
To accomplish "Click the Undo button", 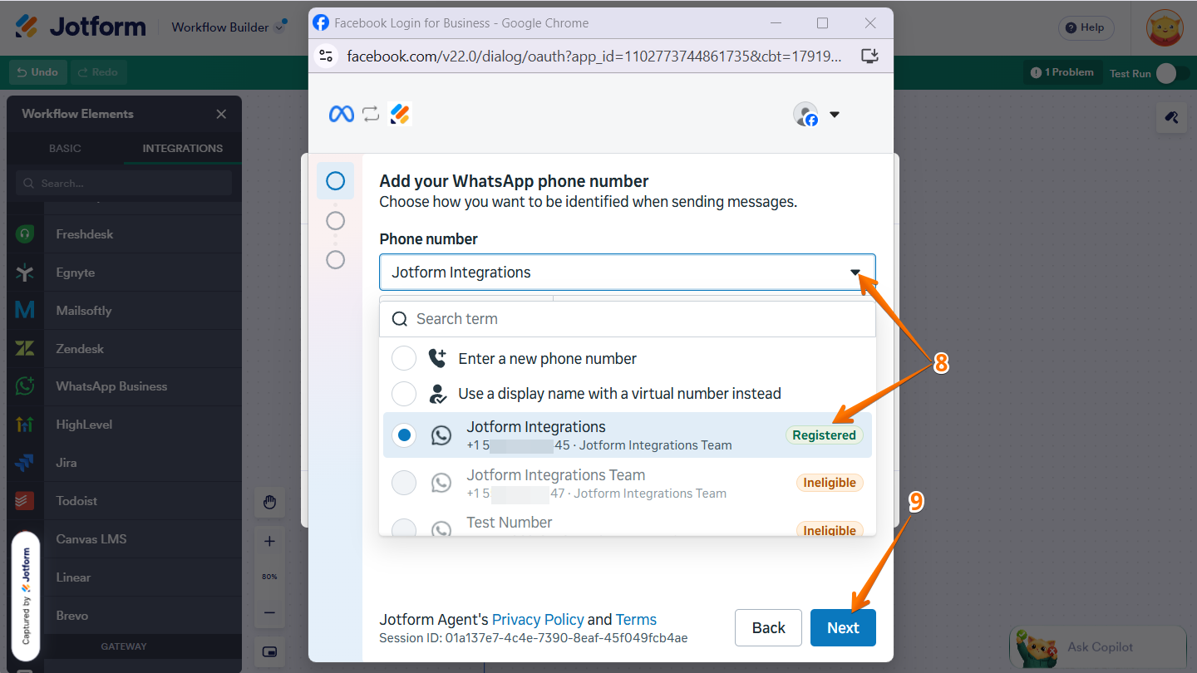I will [x=37, y=72].
